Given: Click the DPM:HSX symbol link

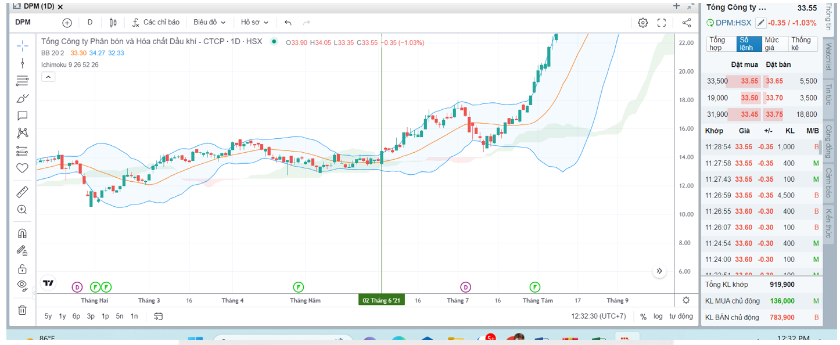Looking at the screenshot, I should tap(733, 23).
